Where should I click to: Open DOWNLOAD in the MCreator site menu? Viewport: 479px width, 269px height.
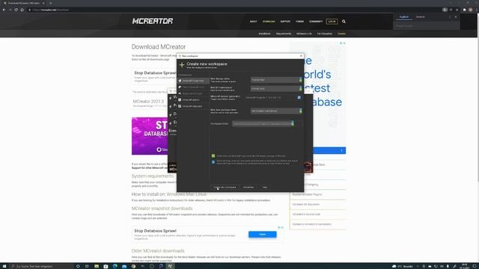click(269, 22)
